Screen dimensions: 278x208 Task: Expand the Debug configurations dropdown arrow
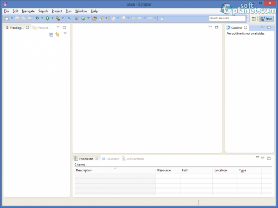tap(42, 18)
